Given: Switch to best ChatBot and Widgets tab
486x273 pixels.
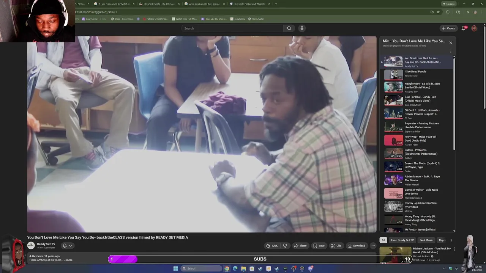Looking at the screenshot, I should click(250, 4).
